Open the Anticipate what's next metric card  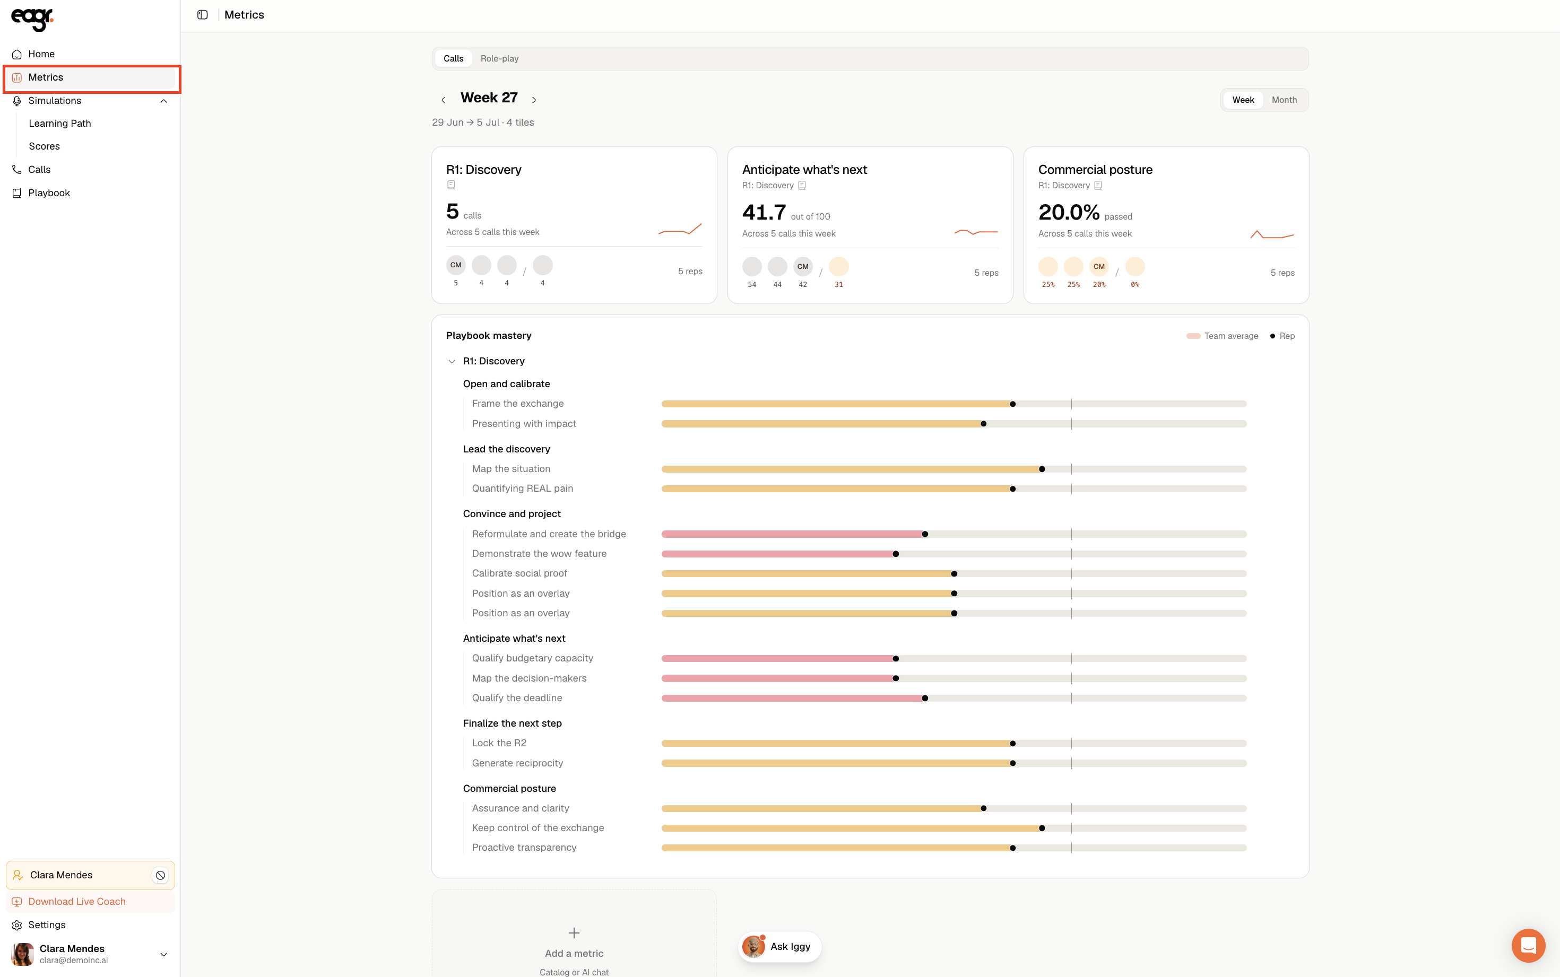click(870, 225)
